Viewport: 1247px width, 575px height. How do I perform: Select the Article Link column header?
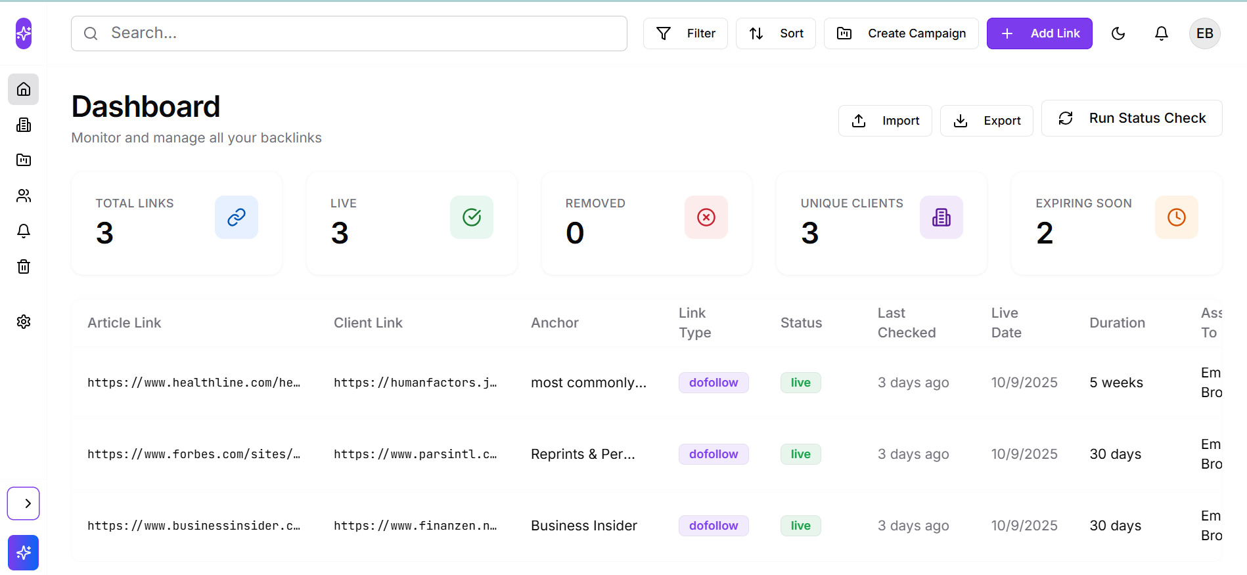pos(124,323)
